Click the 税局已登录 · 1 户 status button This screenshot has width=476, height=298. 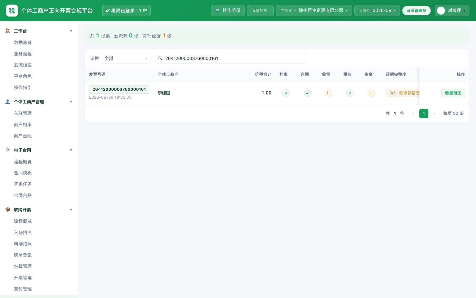point(126,10)
